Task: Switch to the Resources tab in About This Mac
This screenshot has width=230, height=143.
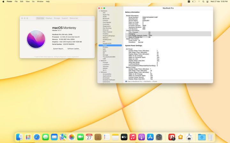Action: (74, 18)
